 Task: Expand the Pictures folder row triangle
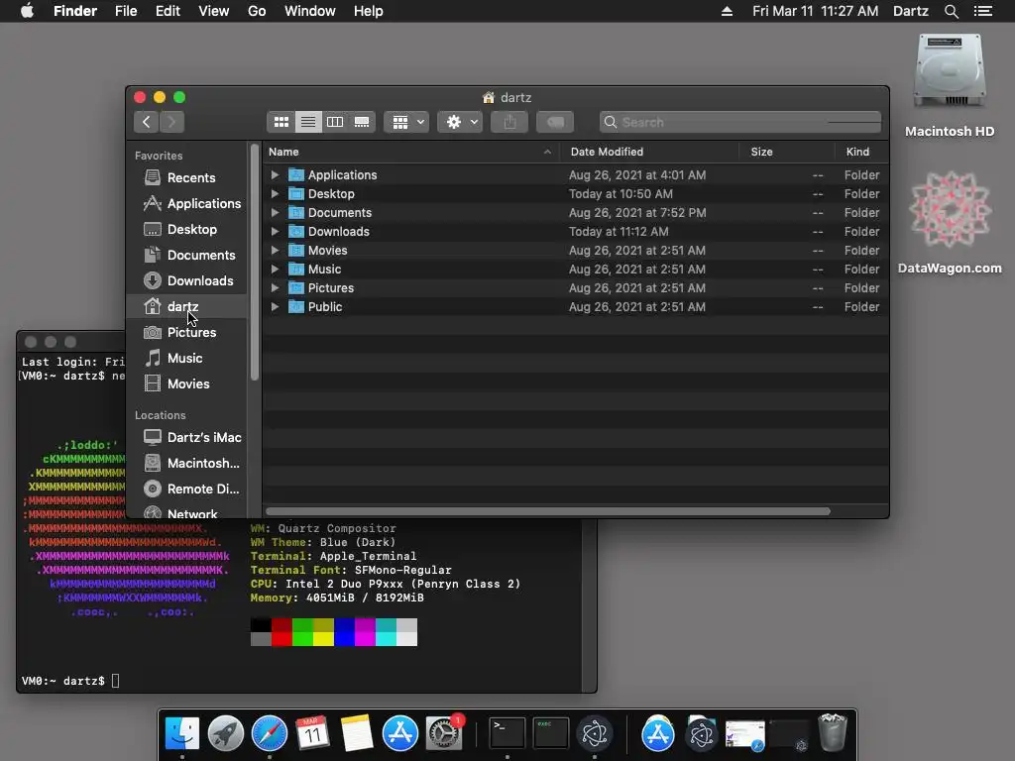[275, 287]
